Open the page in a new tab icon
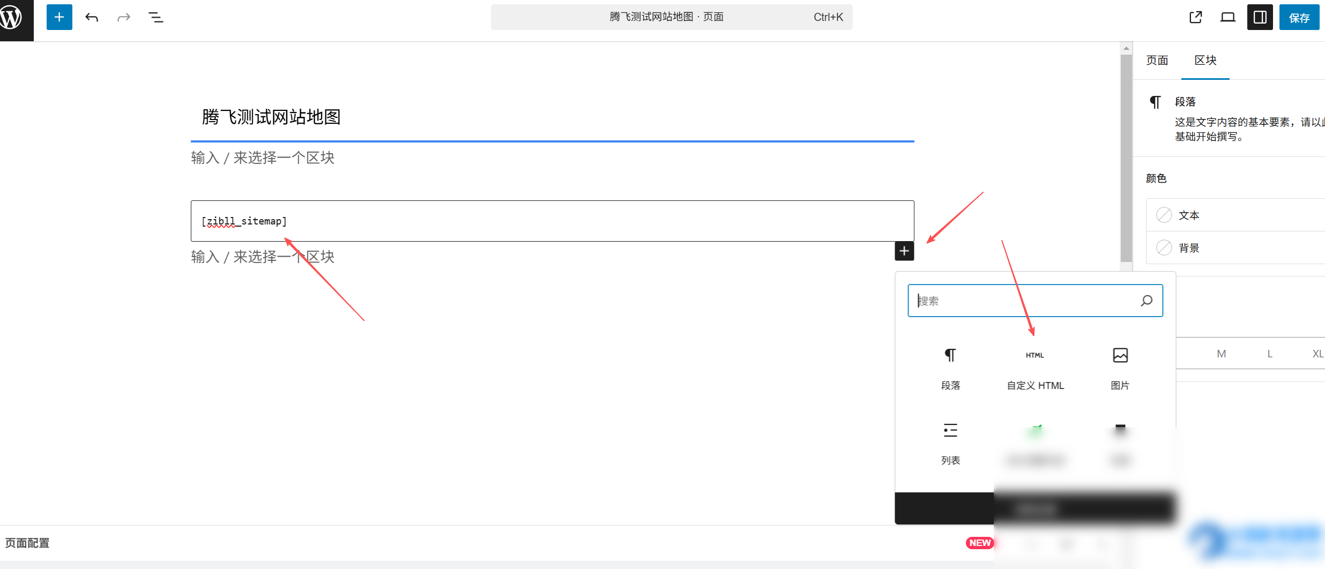 [x=1195, y=17]
